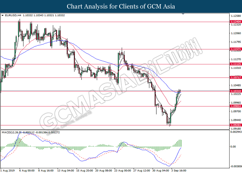Select the 1.11125 price level label
The height and width of the screenshot is (173, 242).
[x=236, y=64]
